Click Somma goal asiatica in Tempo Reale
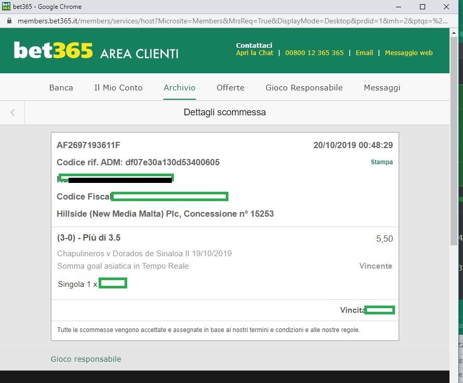Screen dimensions: 463x383 point(123,266)
